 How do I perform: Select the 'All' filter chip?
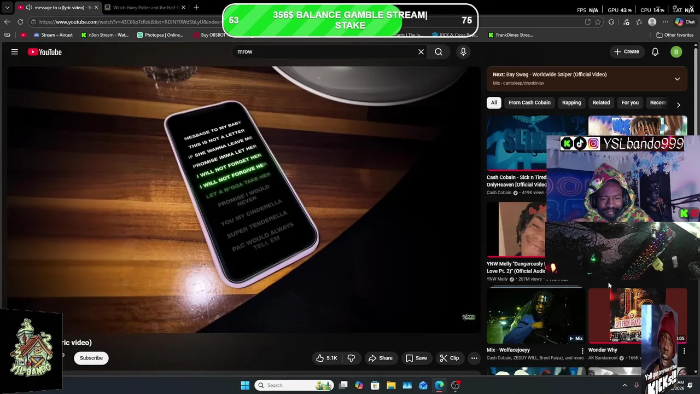click(x=494, y=103)
